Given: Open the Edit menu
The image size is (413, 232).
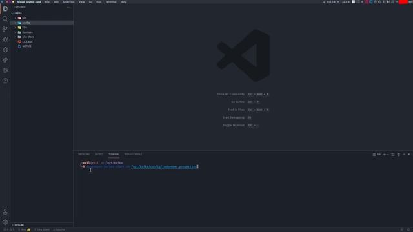Looking at the screenshot, I should [56, 2].
